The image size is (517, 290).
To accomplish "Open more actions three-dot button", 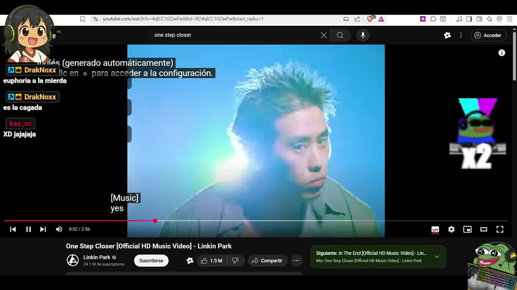I will (296, 261).
